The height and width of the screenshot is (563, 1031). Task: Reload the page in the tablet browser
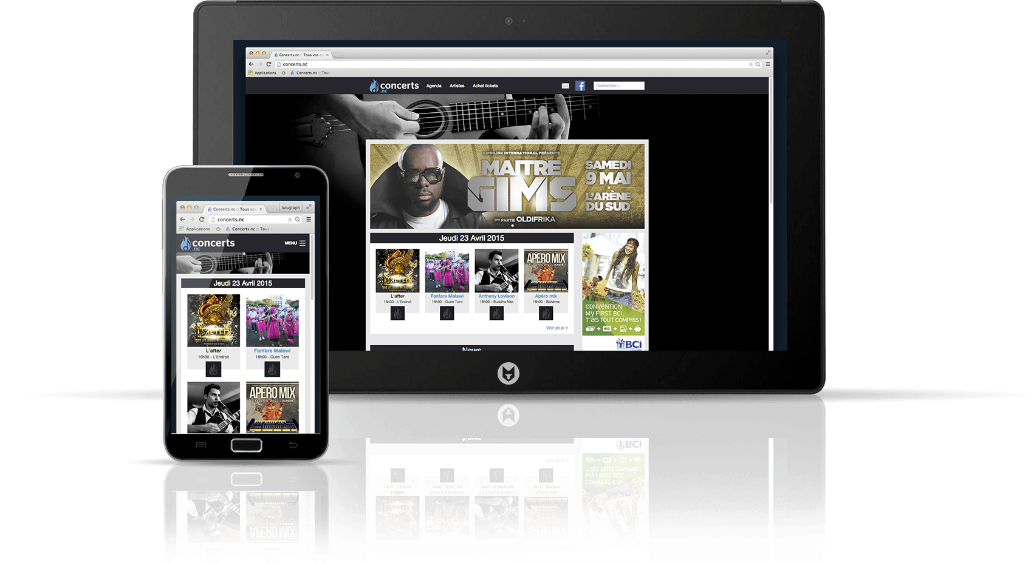tap(269, 64)
